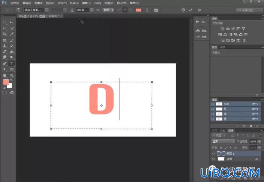This screenshot has width=264, height=182.
Task: Align text left
Action: pos(119,10)
